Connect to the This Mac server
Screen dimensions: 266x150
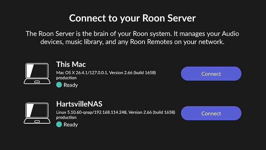click(x=211, y=73)
